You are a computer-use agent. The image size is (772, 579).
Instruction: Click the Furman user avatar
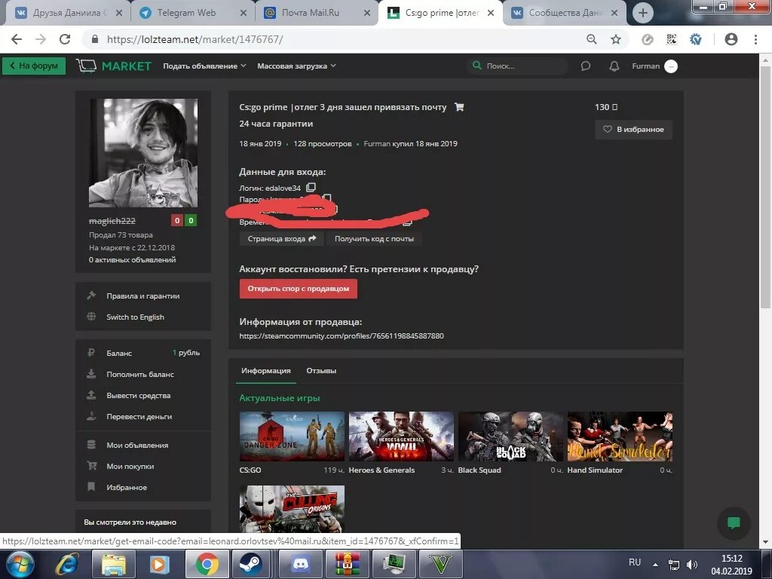coord(671,66)
